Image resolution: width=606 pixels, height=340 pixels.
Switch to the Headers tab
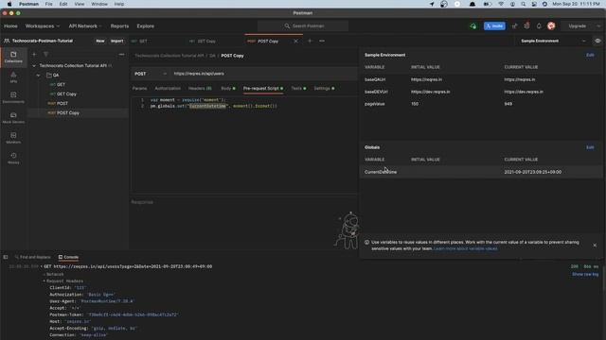pyautogui.click(x=200, y=88)
